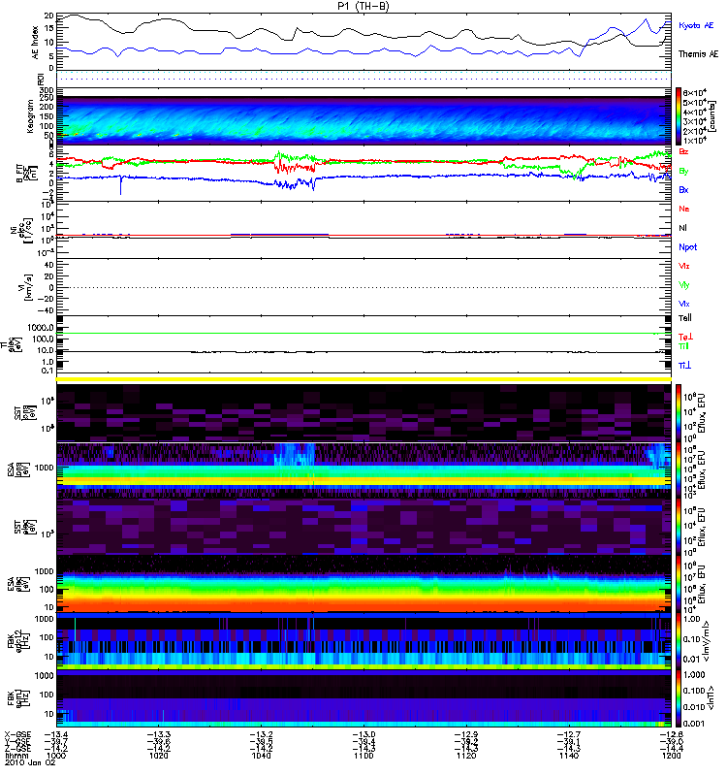727x776 pixels.
Task: Click the 1120 time axis label
Action: coord(466,756)
